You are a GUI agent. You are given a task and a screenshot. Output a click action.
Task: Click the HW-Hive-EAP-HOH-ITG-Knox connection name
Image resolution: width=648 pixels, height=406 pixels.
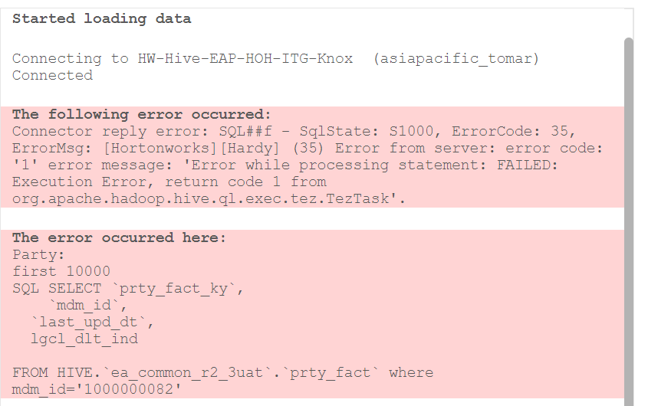point(245,58)
